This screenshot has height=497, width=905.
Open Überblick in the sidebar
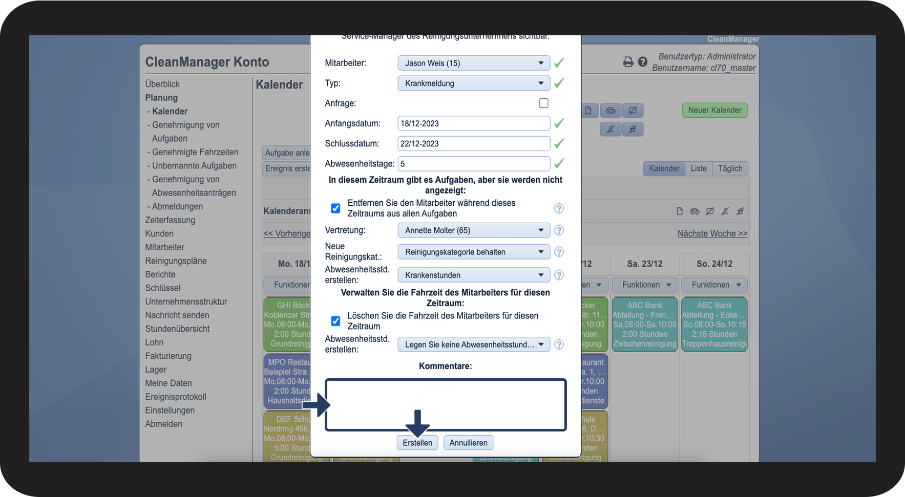point(162,84)
